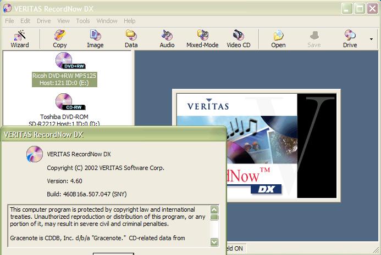Launch the Wizard tool

[x=20, y=39]
